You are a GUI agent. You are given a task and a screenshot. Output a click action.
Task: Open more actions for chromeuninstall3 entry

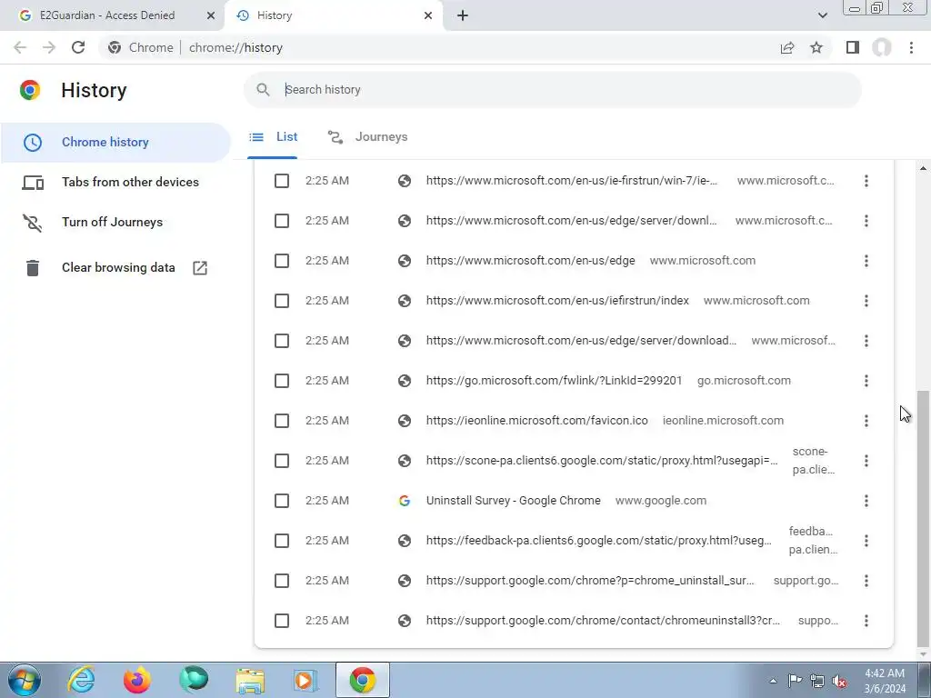pyautogui.click(x=866, y=621)
